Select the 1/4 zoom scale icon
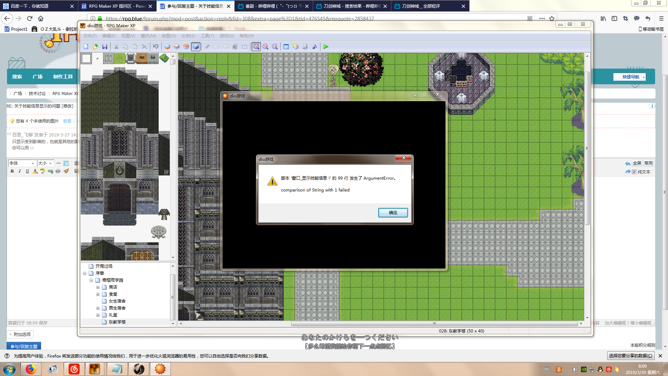This screenshot has height=376, width=668. pos(275,47)
